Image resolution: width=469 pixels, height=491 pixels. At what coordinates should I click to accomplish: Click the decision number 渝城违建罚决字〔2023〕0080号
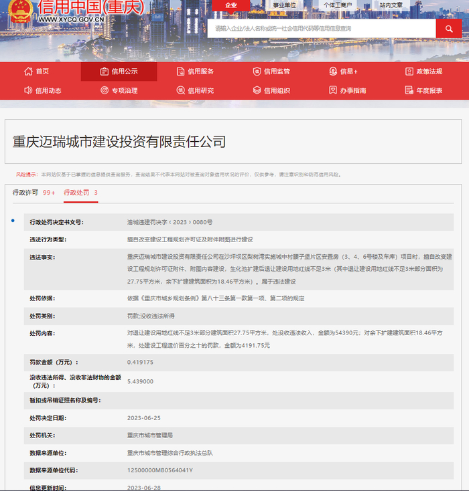click(170, 222)
